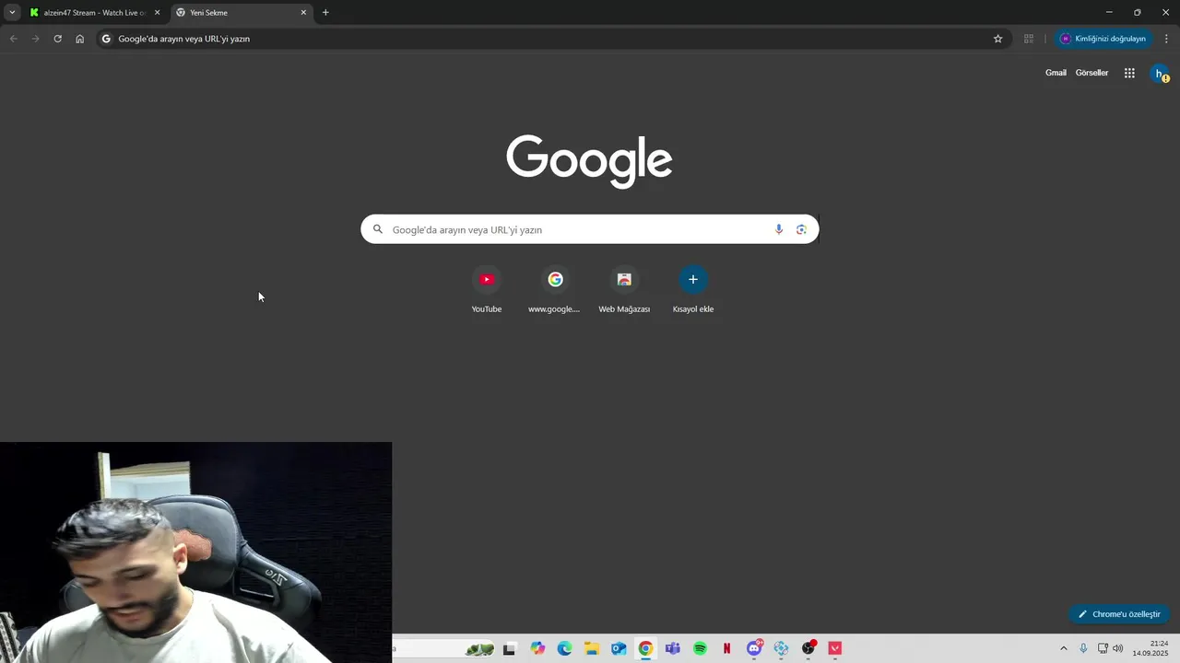Screen dimensions: 1180x663
Task: Click the Kimliğinizi doğrulayın profile button
Action: (x=1103, y=39)
